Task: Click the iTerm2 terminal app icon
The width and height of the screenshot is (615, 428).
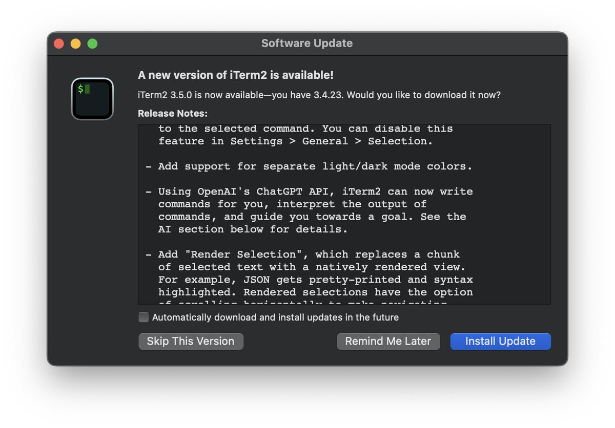Action: (x=92, y=99)
